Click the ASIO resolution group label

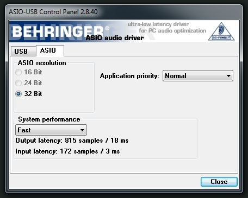pos(42,63)
